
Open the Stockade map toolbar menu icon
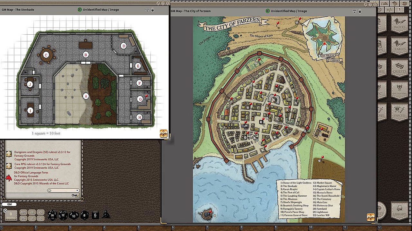147,10
